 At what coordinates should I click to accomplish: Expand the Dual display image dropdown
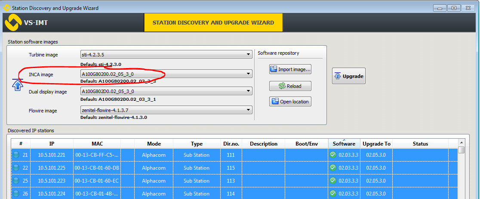pyautogui.click(x=166, y=91)
